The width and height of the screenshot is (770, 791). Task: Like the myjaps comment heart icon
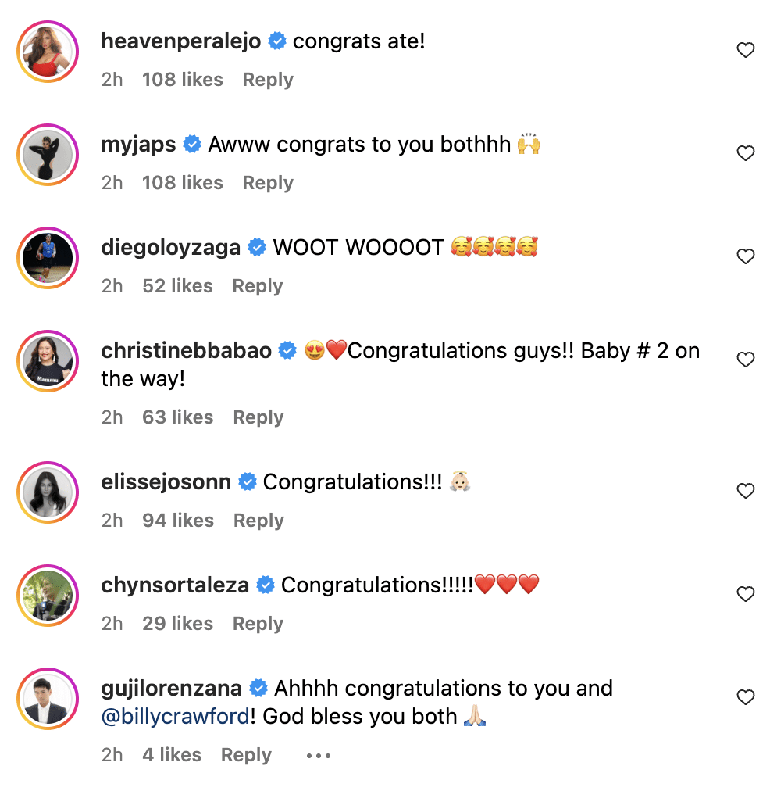[x=746, y=154]
